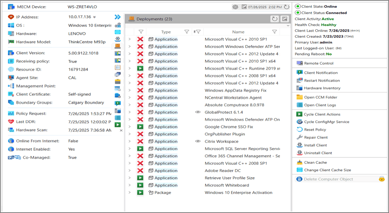Click the Co-Managed icon in the details pane
The image size is (389, 213).
click(14, 157)
